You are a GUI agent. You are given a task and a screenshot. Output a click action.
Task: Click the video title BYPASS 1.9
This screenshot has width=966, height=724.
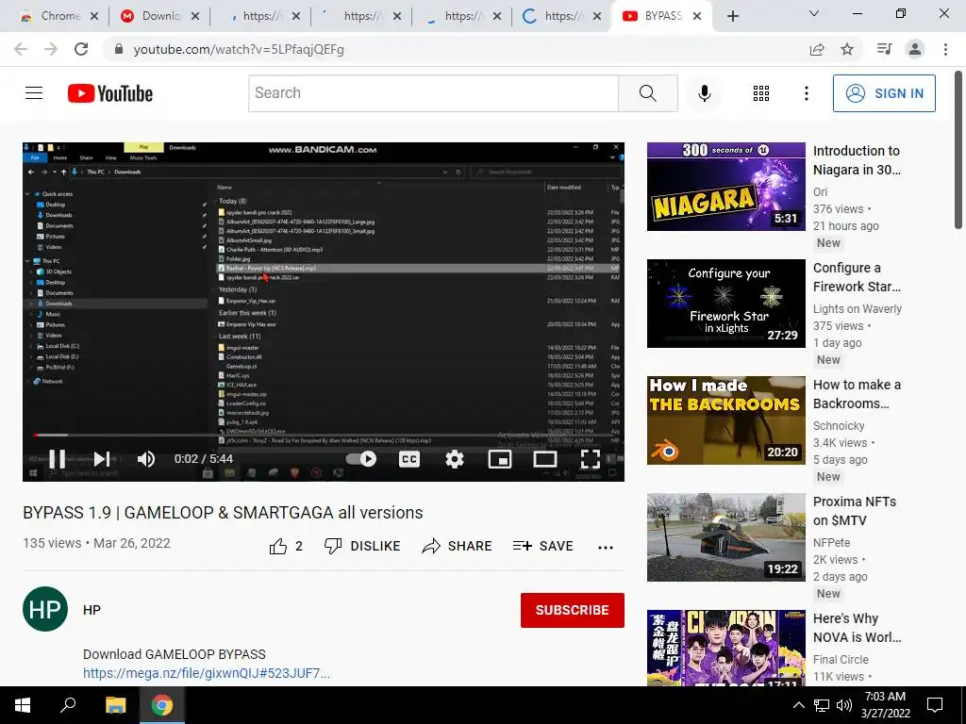click(x=223, y=512)
